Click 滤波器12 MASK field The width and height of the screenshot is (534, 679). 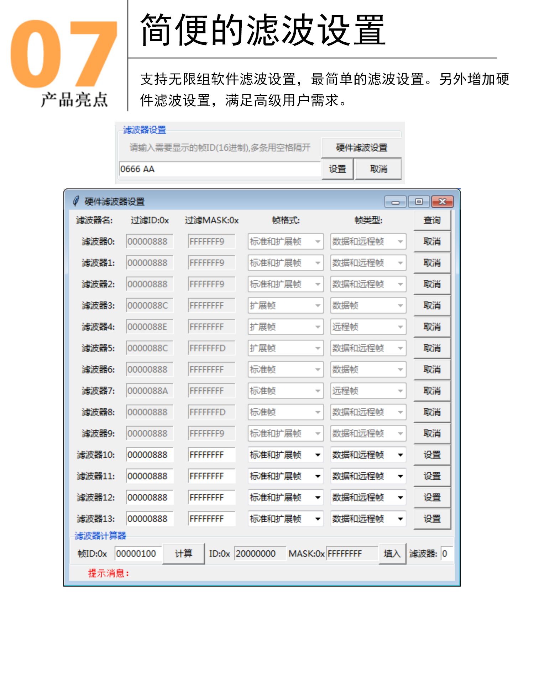tap(211, 498)
